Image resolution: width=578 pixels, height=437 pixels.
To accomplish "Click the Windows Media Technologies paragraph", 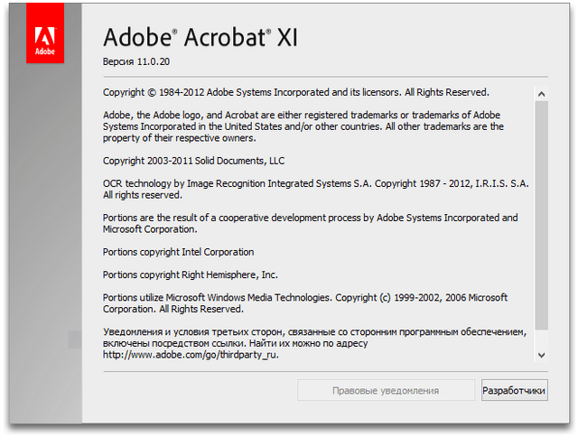I will pyautogui.click(x=304, y=302).
